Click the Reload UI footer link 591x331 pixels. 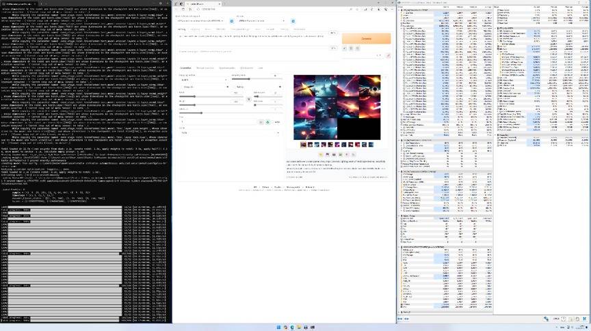coord(310,186)
